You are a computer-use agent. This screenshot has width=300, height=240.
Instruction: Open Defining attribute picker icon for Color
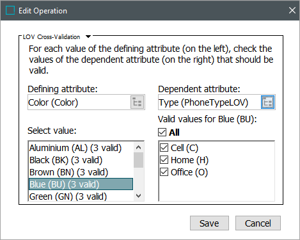coord(137,102)
